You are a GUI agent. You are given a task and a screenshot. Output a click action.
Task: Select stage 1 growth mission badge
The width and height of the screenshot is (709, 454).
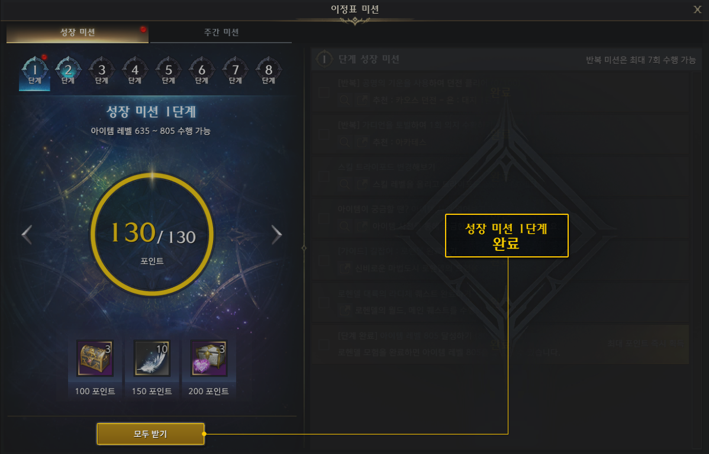(35, 71)
